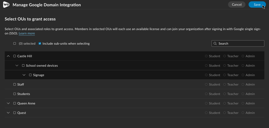
Task: Select Teacher role for Queen Anne
Action: point(225,103)
